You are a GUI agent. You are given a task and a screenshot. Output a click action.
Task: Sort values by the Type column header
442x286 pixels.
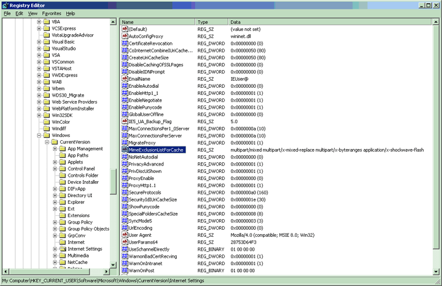211,22
